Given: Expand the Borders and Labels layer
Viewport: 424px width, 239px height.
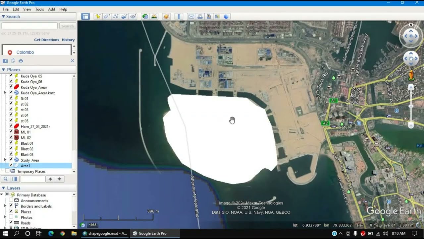Looking at the screenshot, I should pos(5,206).
